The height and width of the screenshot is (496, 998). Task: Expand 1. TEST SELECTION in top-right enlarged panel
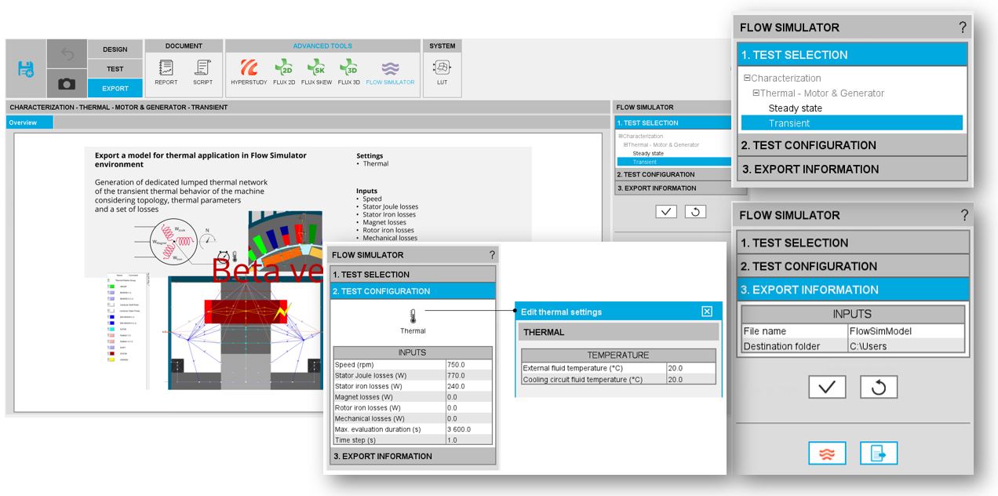coord(853,55)
